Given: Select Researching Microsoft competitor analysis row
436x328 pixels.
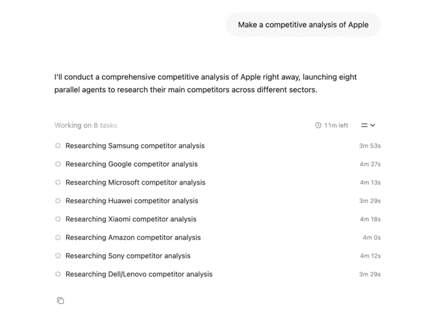Looking at the screenshot, I should point(135,182).
